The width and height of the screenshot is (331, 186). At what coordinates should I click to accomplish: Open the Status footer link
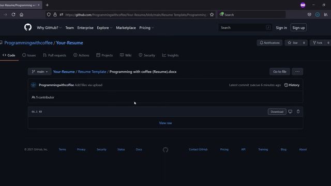pos(121,149)
